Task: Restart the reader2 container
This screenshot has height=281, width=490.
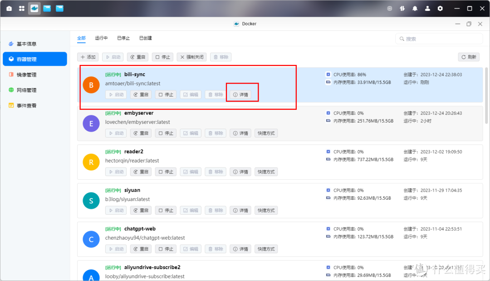Action: click(x=141, y=172)
